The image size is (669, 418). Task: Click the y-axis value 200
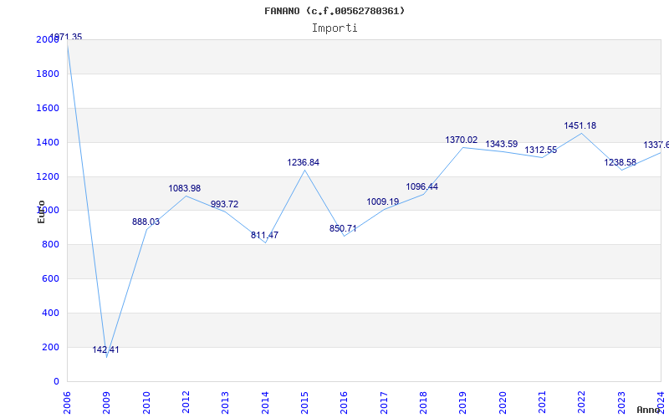(50, 347)
